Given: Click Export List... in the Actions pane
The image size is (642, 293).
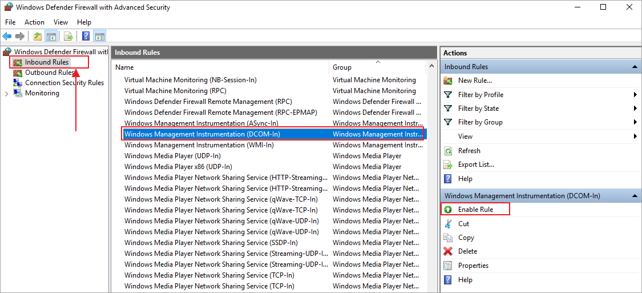Looking at the screenshot, I should click(476, 164).
